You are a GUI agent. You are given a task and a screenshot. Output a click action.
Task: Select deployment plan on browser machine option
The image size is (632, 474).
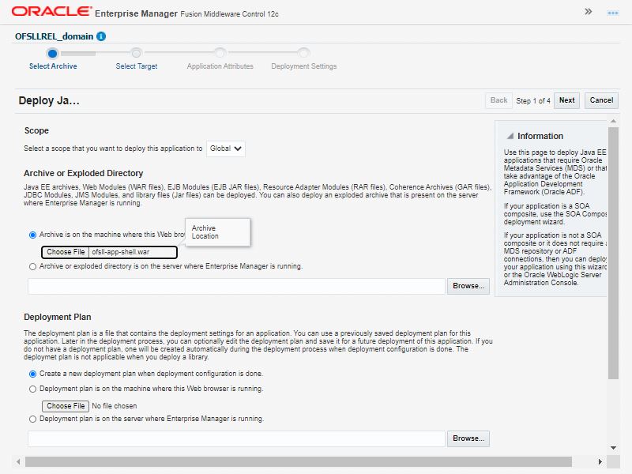[x=32, y=389]
